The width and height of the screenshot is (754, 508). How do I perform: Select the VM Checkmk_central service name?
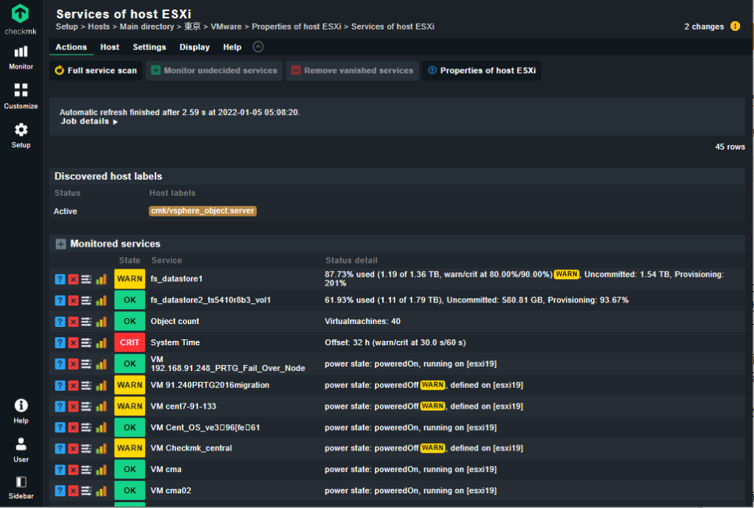(x=191, y=448)
